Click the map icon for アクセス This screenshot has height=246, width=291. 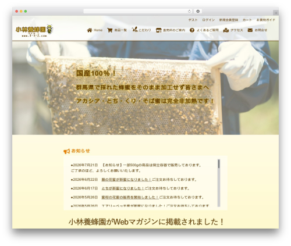226,30
